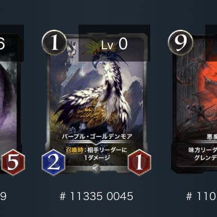Click the red health 1 hexagon on bird card
The image size is (217, 217).
tap(140, 163)
